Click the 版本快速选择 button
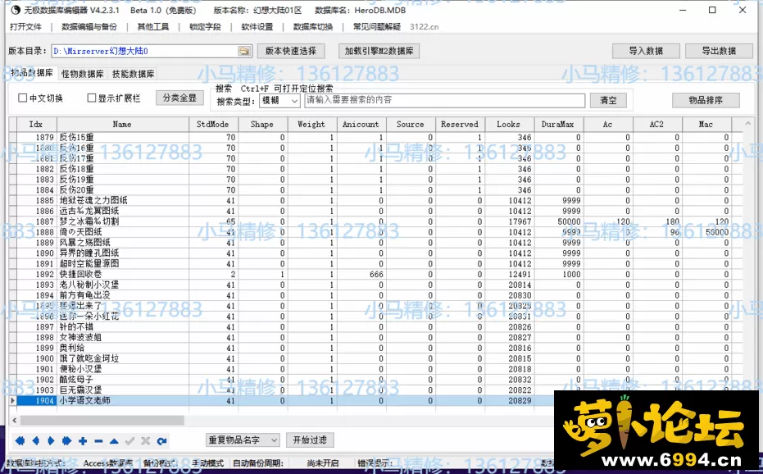Image resolution: width=763 pixels, height=474 pixels. coord(290,51)
